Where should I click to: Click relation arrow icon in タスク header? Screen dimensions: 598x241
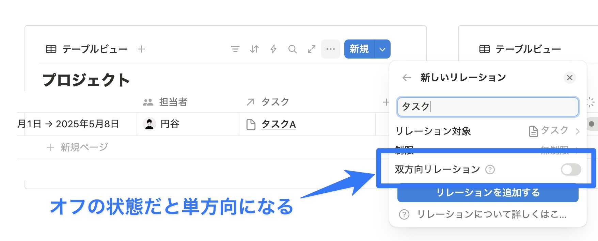250,102
